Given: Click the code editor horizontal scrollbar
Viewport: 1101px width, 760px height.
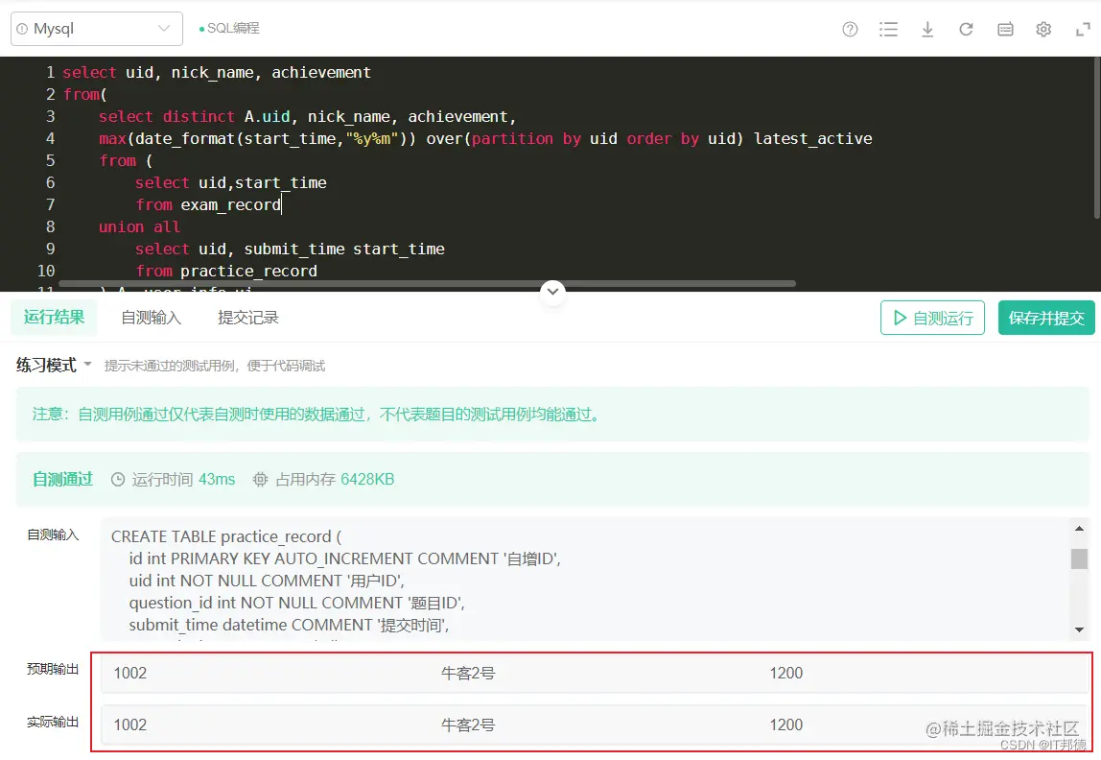Looking at the screenshot, I should [427, 284].
